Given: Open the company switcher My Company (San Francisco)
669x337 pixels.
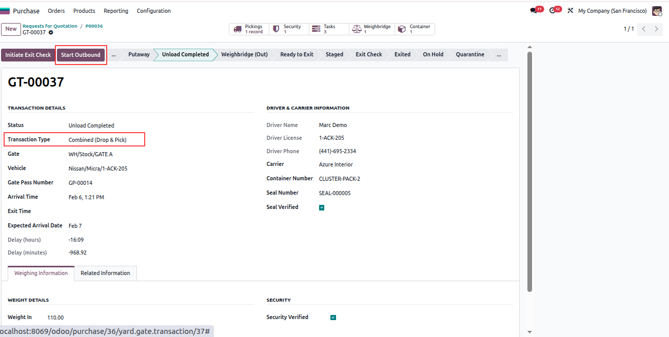Looking at the screenshot, I should coord(612,11).
